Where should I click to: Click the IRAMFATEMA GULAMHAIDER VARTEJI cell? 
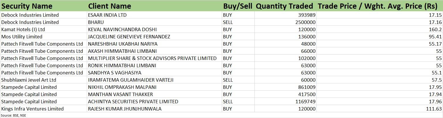tap(154, 80)
